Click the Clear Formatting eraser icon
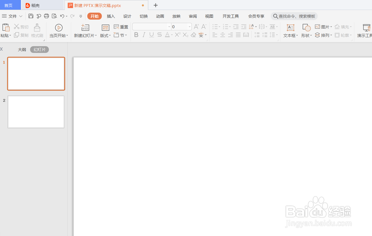This screenshot has width=372, height=236. (193, 35)
